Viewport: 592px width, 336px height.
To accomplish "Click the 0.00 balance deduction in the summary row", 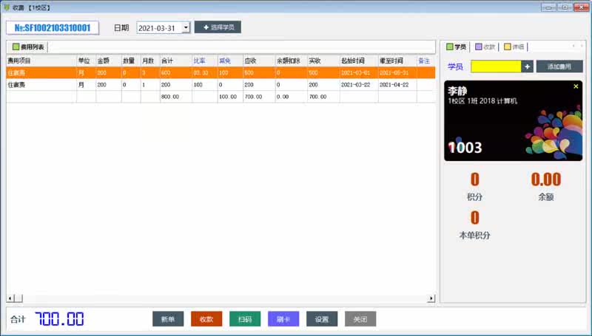I will pos(291,97).
